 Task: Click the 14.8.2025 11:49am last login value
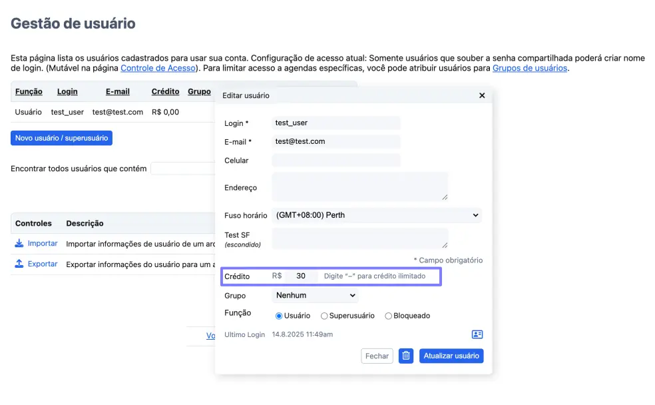tap(302, 334)
